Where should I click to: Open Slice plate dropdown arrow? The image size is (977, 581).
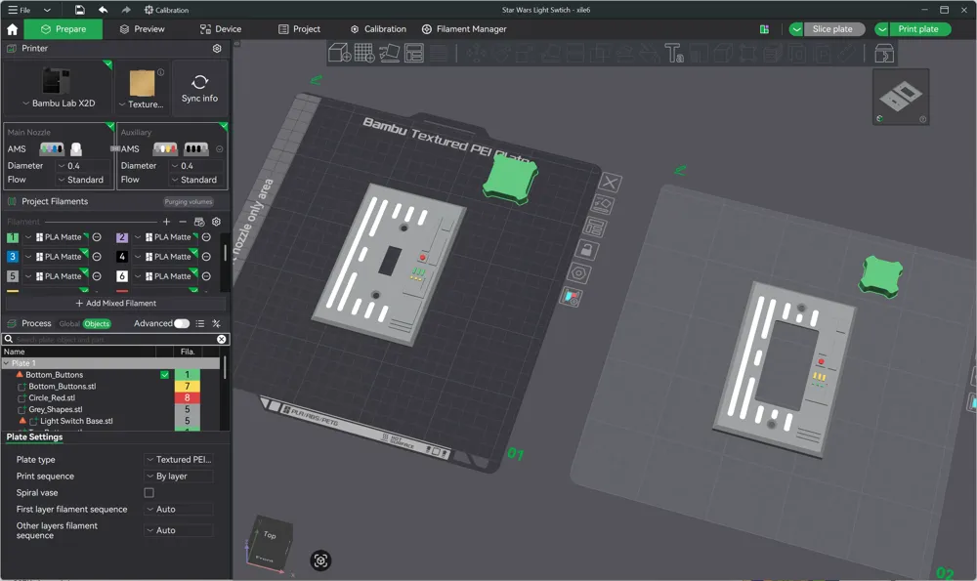796,29
